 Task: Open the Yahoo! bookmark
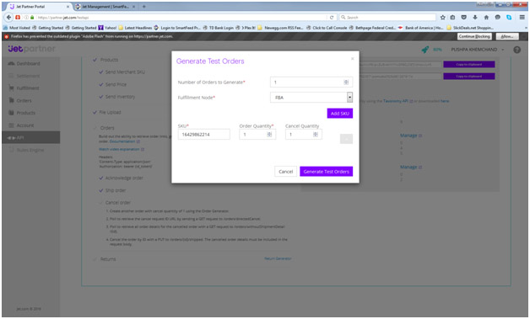(x=107, y=28)
